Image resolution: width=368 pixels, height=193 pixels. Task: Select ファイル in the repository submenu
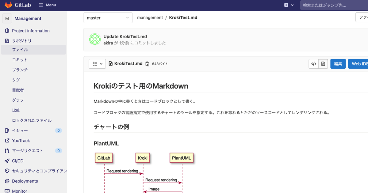coord(33,50)
